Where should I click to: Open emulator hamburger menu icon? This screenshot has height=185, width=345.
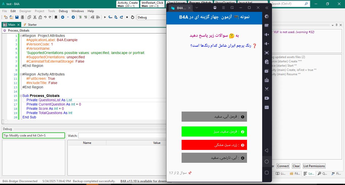(x=223, y=8)
